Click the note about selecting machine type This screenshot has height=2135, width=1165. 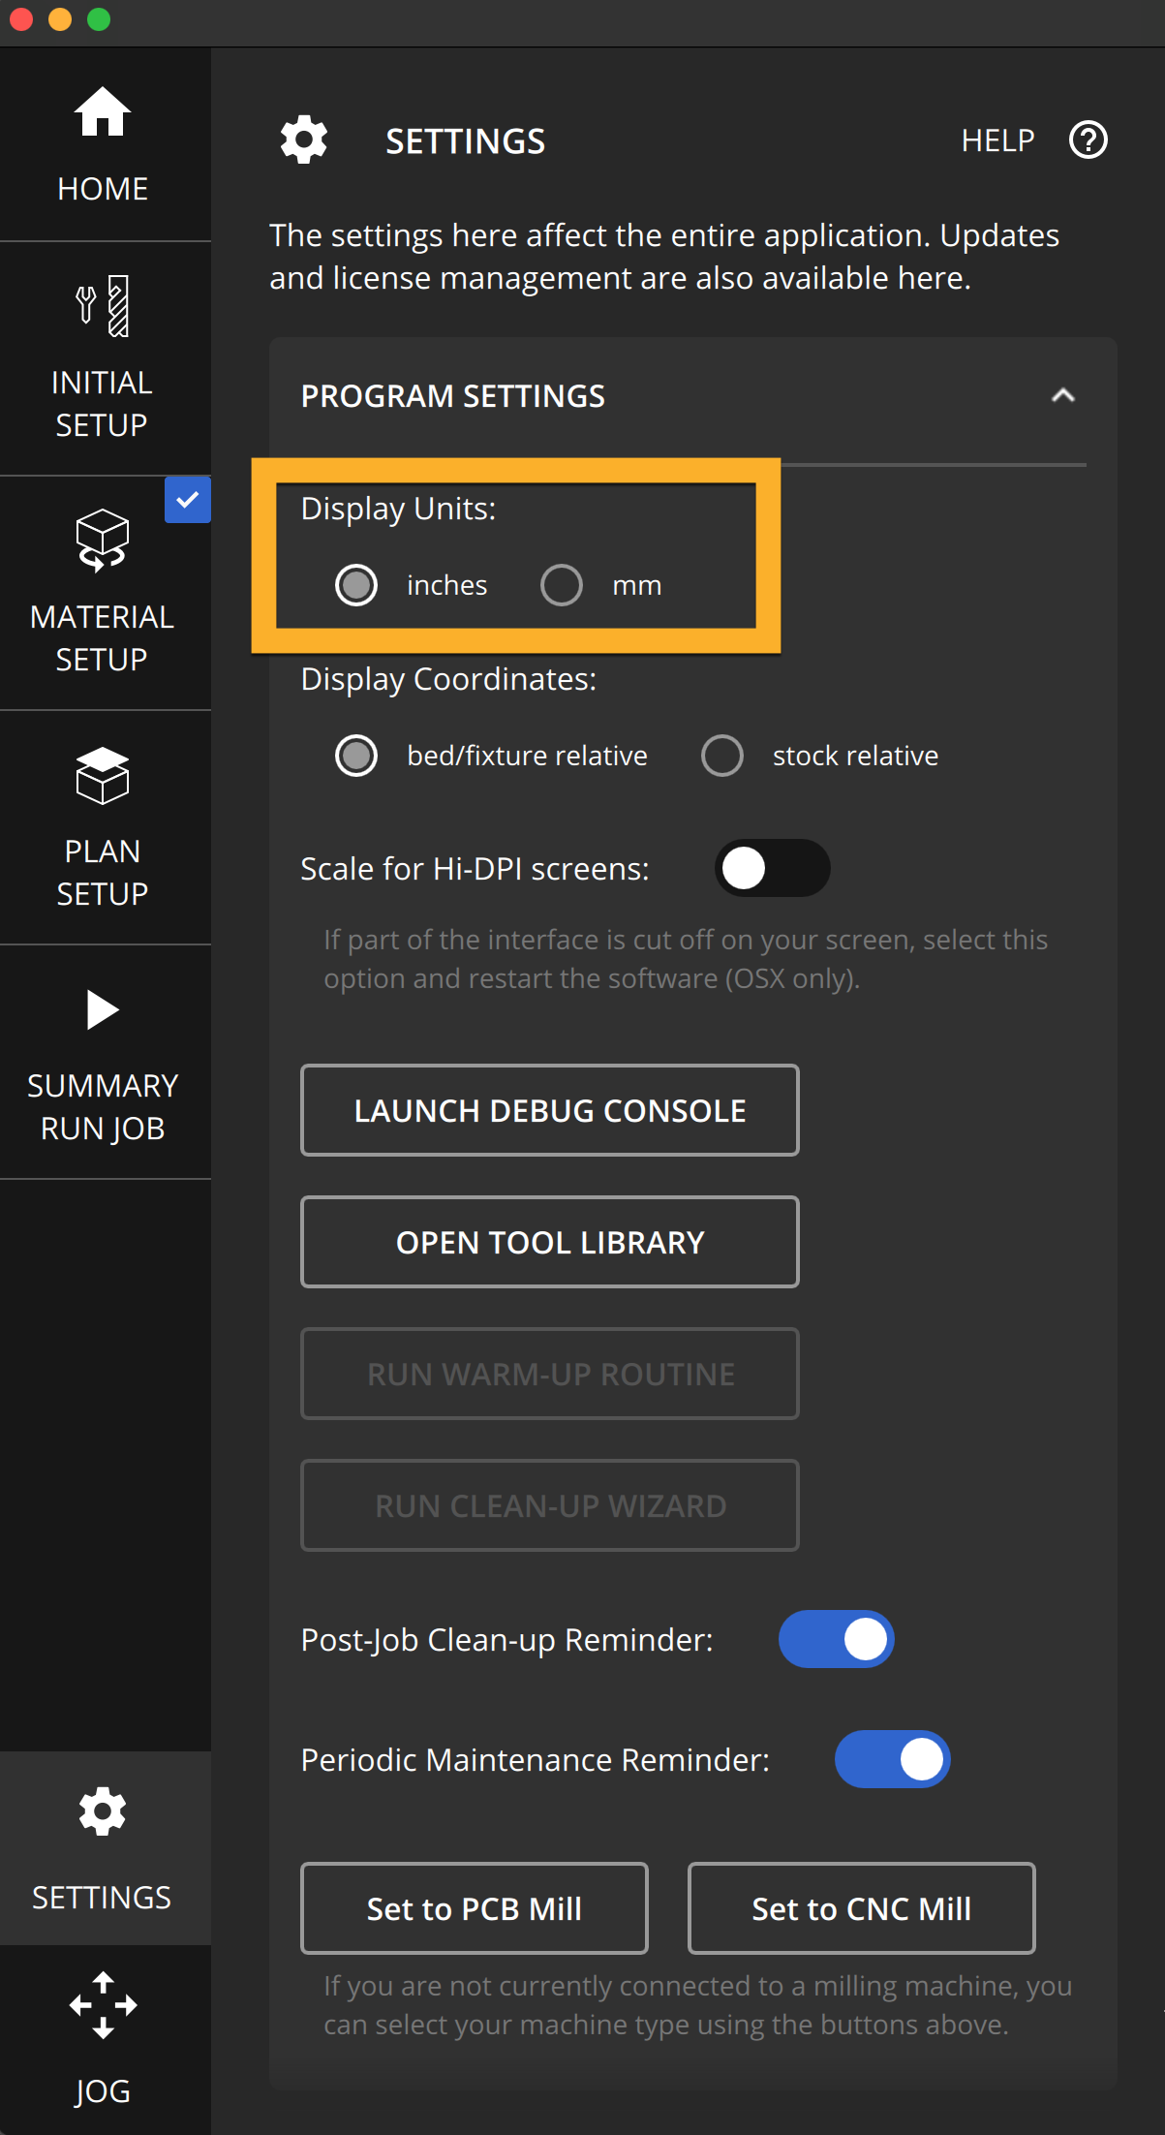pyautogui.click(x=697, y=2005)
